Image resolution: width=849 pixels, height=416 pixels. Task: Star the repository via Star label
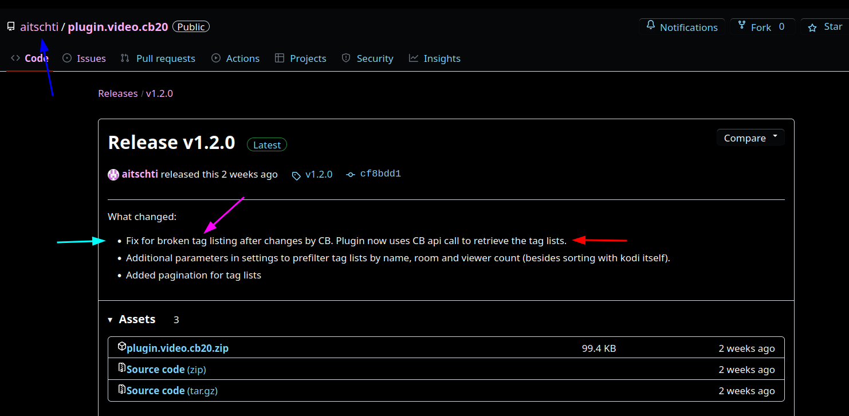[833, 27]
